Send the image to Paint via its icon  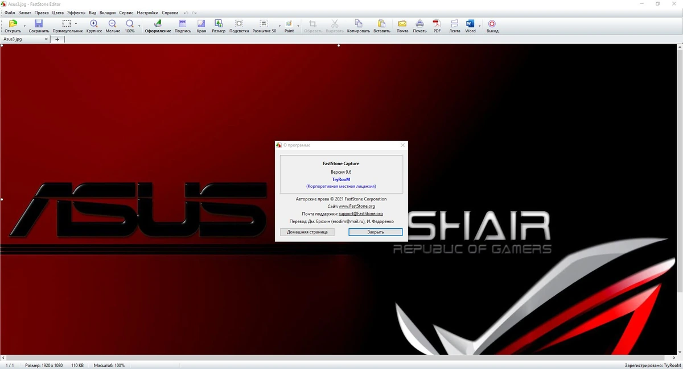(x=289, y=23)
